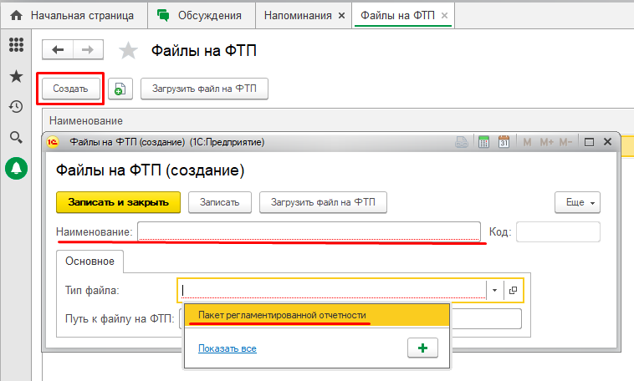Add page to favorites with grey star
Viewport: 634px width, 381px height.
pyautogui.click(x=128, y=51)
